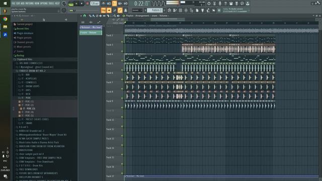
Task: Open the PATTERNS menu
Action: tap(30, 4)
